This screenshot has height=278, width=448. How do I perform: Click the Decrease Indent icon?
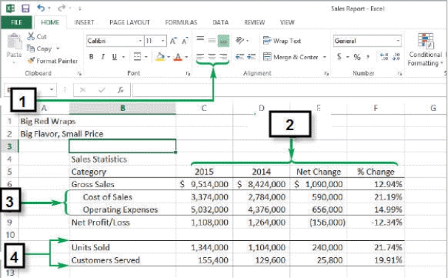240,57
